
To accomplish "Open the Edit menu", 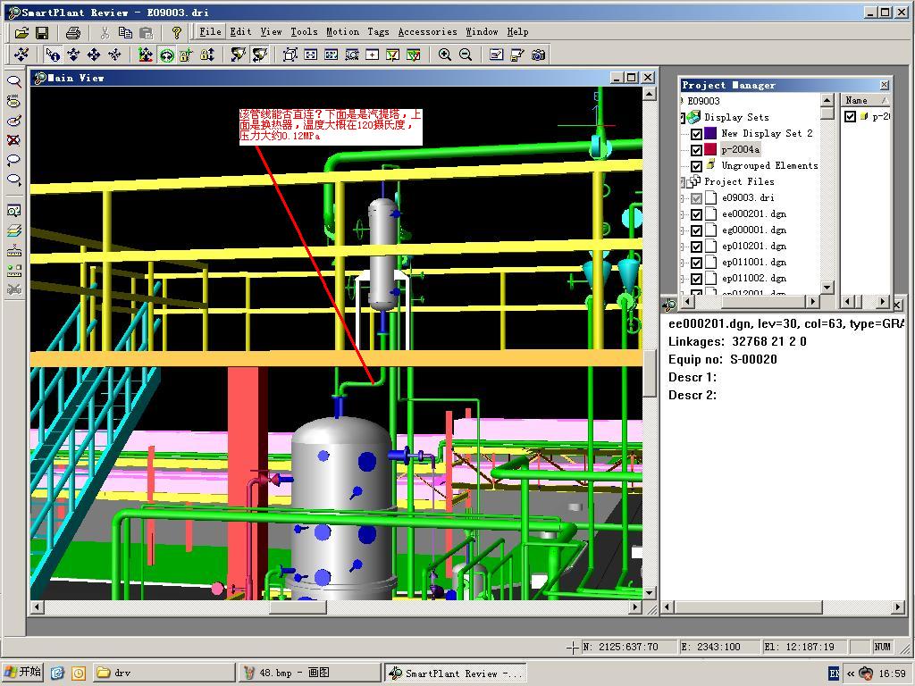I will pyautogui.click(x=240, y=31).
